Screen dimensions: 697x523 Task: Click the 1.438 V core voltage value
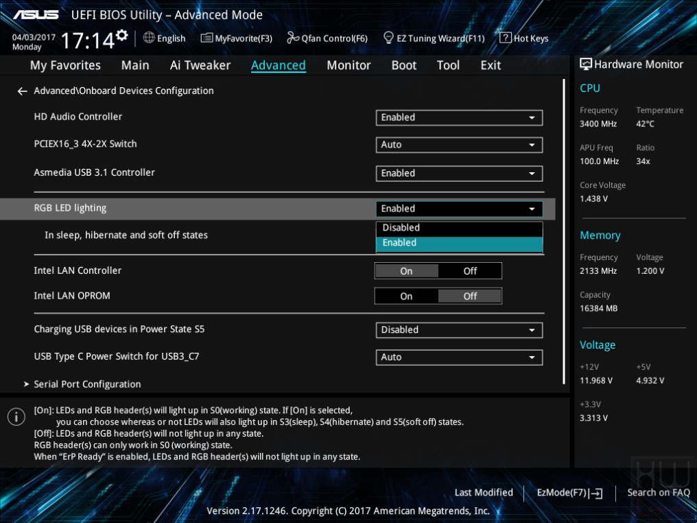(x=593, y=199)
